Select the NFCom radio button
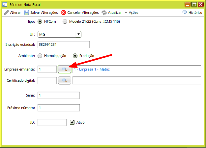Viewport: 206px width, 148px height. click(x=40, y=22)
